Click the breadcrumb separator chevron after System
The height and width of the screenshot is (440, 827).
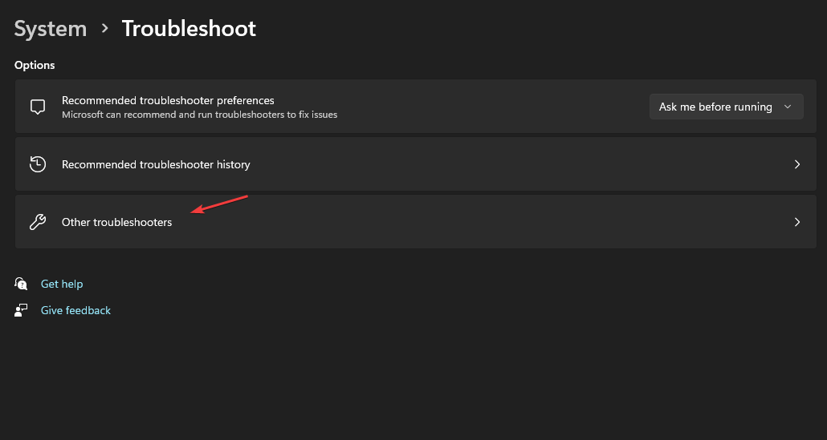click(x=104, y=28)
